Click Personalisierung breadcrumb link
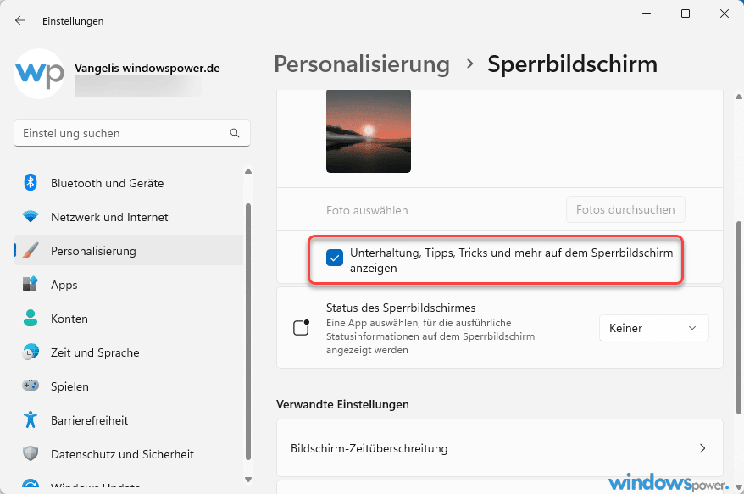The width and height of the screenshot is (744, 494). point(362,64)
